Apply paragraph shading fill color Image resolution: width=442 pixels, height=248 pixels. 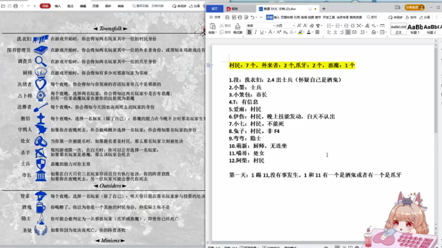[373, 33]
